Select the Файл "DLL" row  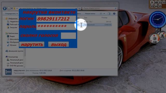(94, 22)
